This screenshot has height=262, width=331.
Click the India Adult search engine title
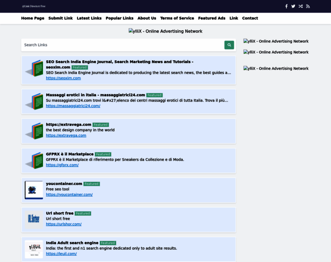[x=72, y=243]
